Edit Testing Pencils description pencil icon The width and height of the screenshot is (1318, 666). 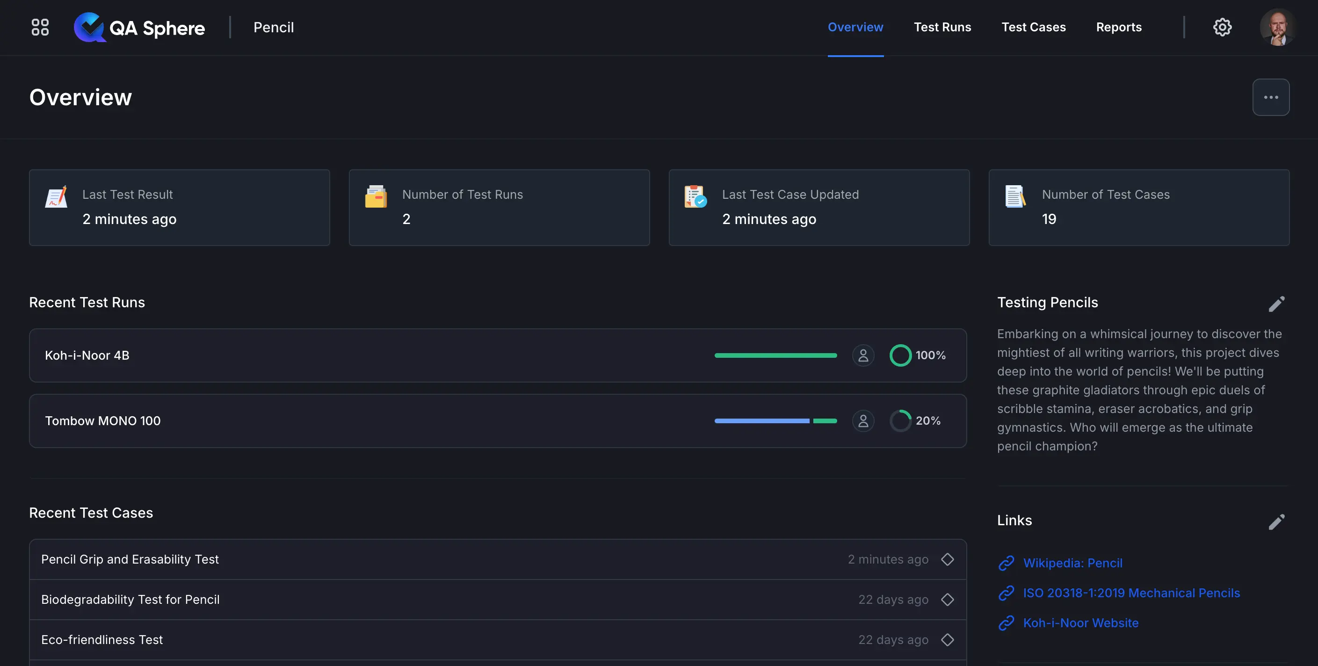point(1276,304)
